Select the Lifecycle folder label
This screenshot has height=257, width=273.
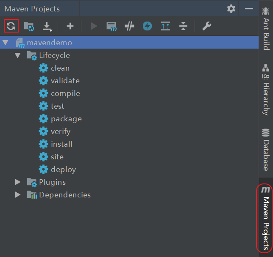coord(55,55)
